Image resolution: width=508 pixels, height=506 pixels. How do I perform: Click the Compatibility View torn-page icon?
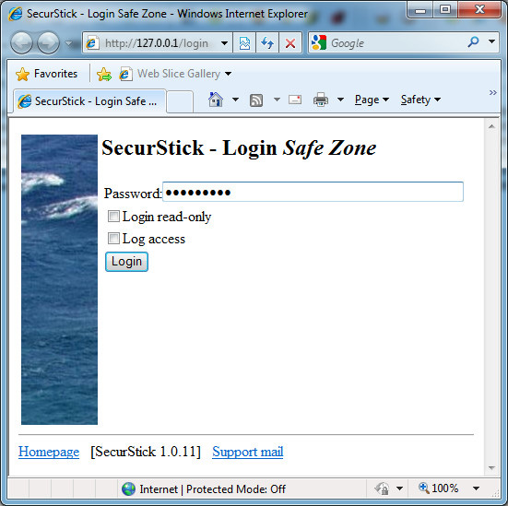244,42
